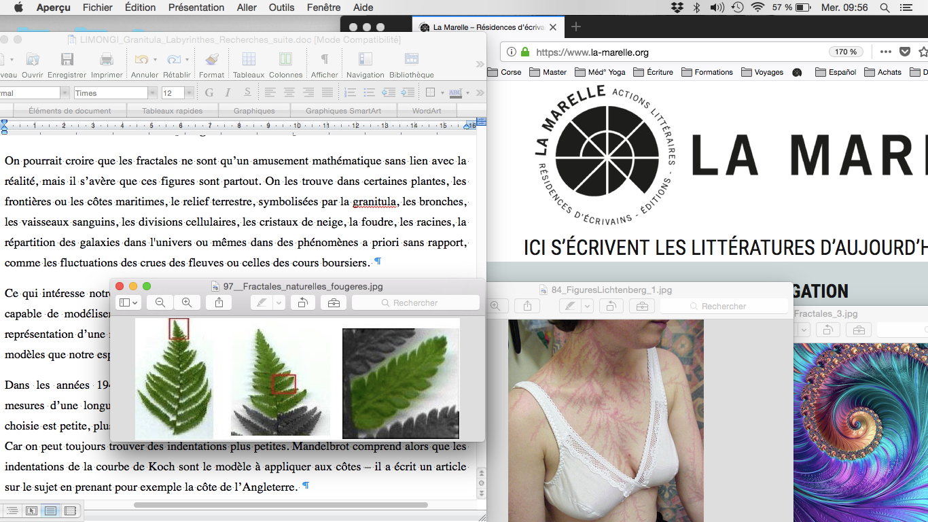Screen dimensions: 928x522
Task: Toggle italic (I) formatting in Word
Action: tap(228, 93)
